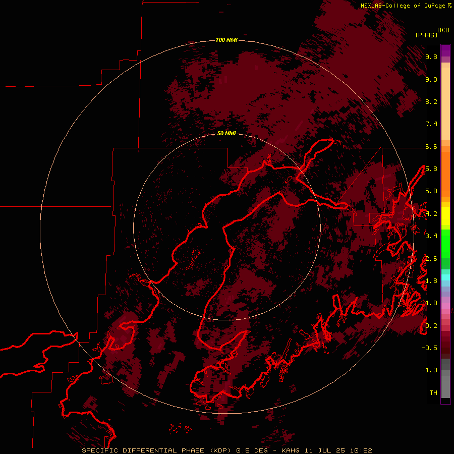
Task: Click the 9.0 value on the color scale
Action: pos(431,79)
